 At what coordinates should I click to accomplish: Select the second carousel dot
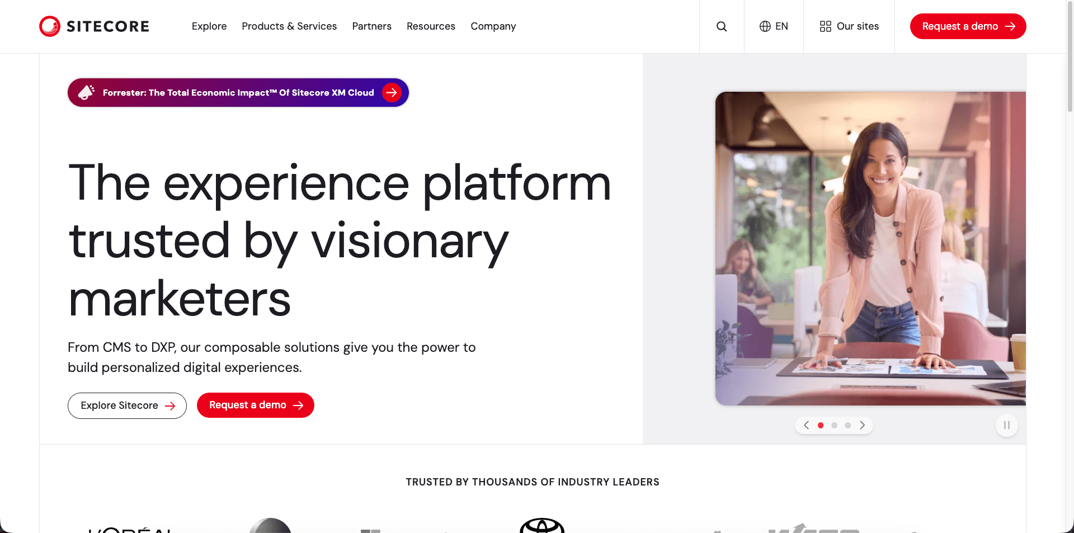tap(834, 426)
